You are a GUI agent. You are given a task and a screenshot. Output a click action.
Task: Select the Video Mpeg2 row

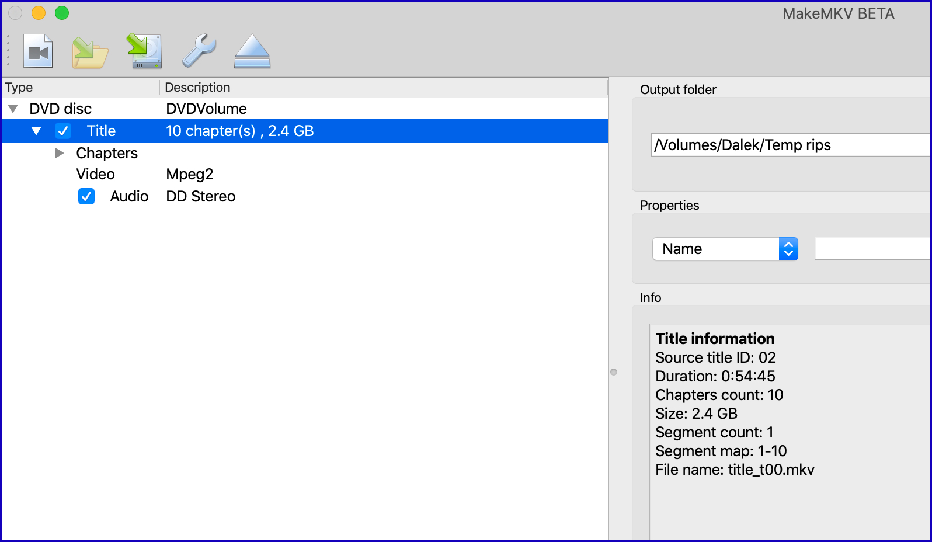[x=189, y=174]
